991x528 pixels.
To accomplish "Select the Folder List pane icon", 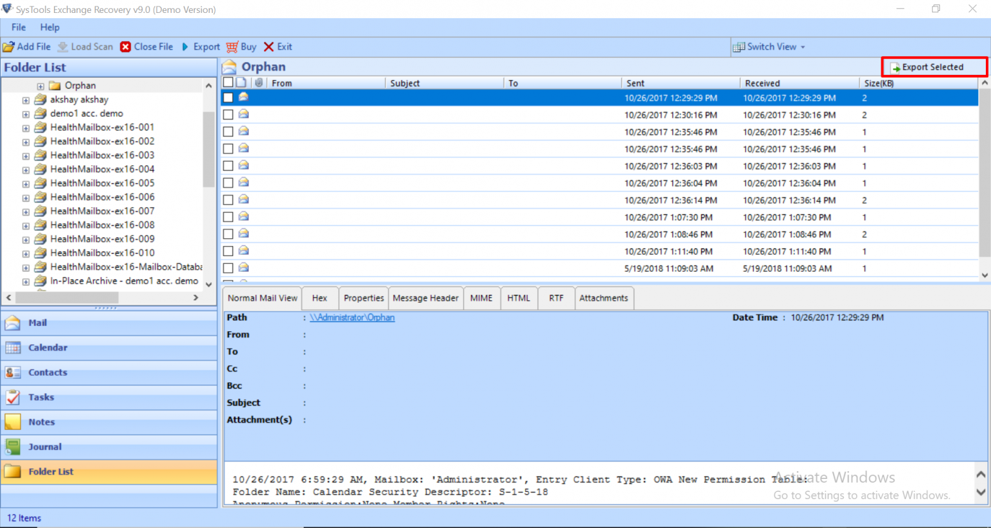I will coord(12,472).
